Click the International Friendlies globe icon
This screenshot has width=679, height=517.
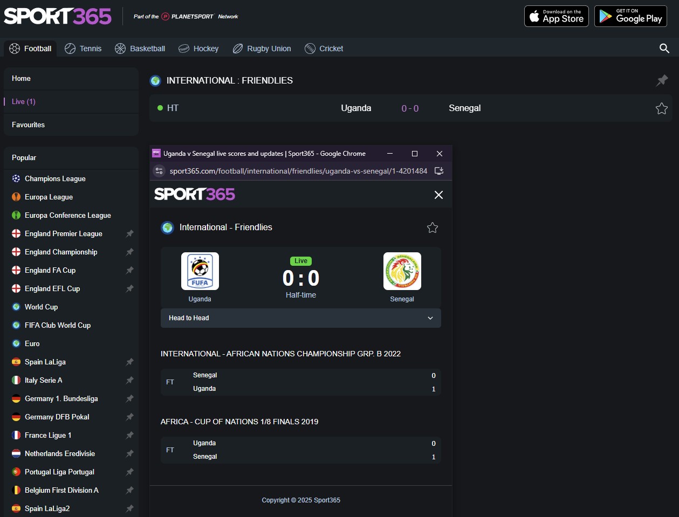[155, 81]
